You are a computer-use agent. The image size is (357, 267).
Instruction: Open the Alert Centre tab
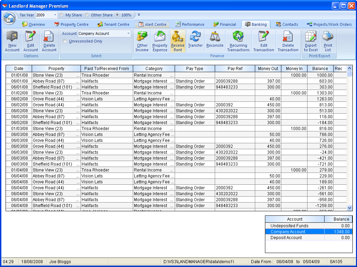point(155,24)
